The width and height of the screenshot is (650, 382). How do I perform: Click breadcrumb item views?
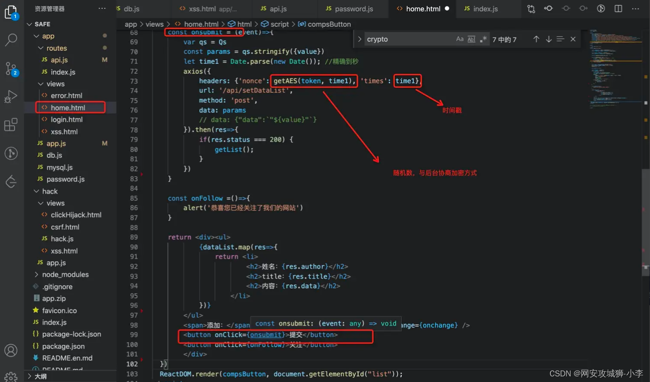154,24
